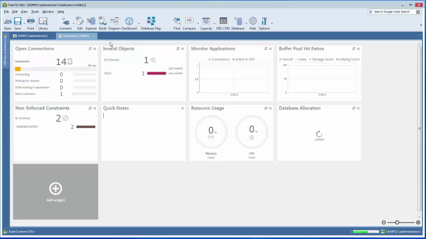Open a file with the Open toolbar icon
This screenshot has width=426, height=239.
[7, 23]
